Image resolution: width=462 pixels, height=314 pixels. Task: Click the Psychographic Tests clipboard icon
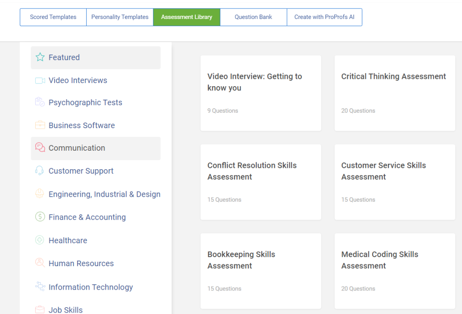pos(40,102)
